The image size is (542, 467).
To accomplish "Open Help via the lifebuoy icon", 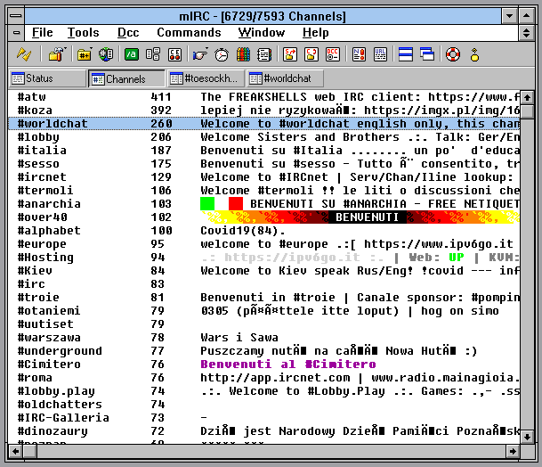I will (x=453, y=54).
